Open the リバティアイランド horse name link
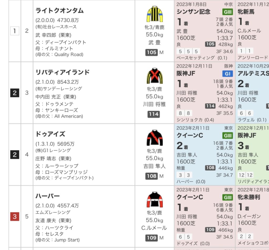269x250 pixels. [63, 72]
